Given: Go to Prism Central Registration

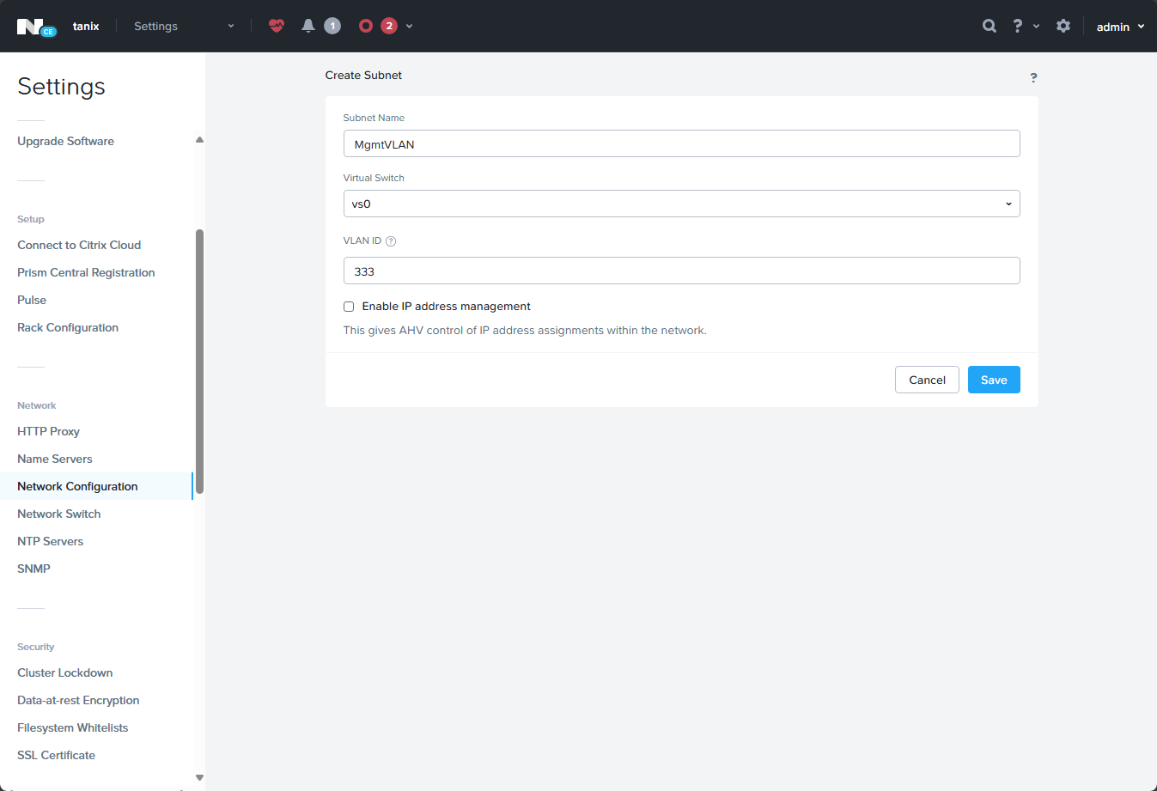Looking at the screenshot, I should tap(86, 272).
